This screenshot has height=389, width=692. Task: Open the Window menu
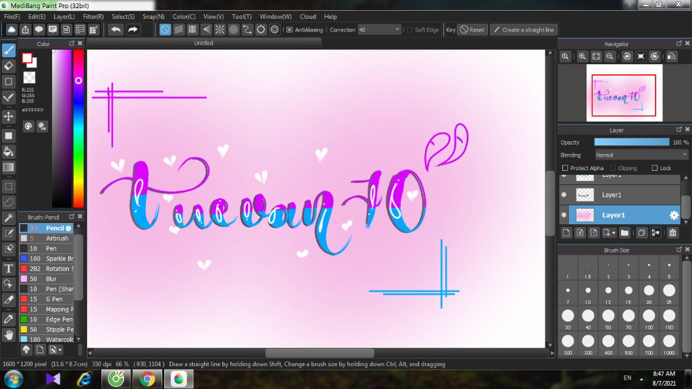276,16
